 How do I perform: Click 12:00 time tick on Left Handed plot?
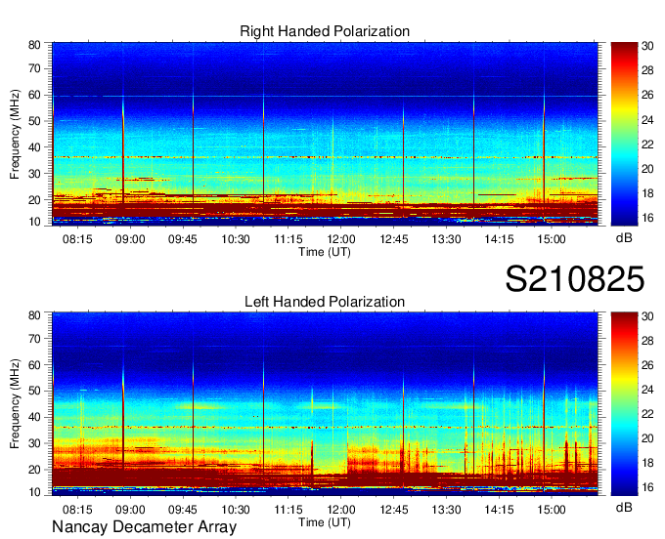[341, 510]
